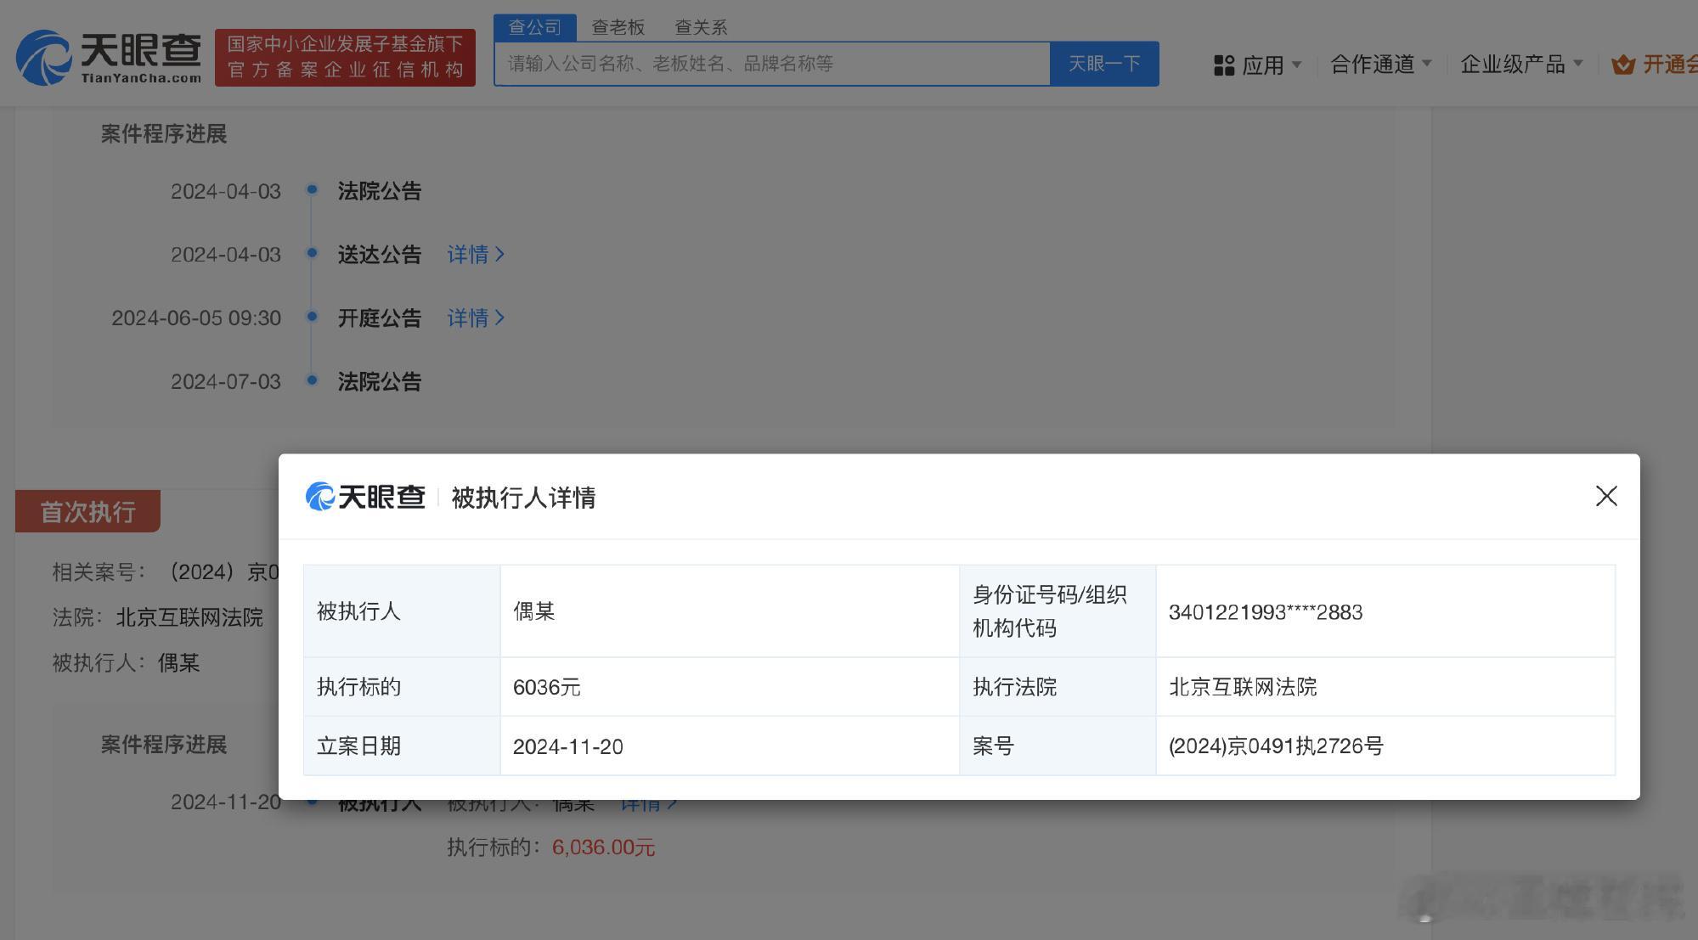Open 详情 link for 送达公告

476,254
